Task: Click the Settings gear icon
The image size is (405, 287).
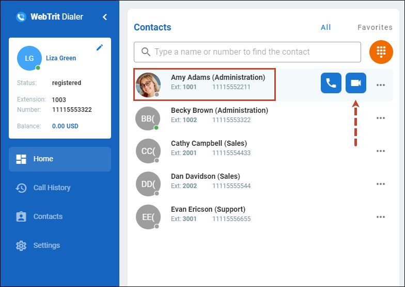Action: tap(21, 245)
